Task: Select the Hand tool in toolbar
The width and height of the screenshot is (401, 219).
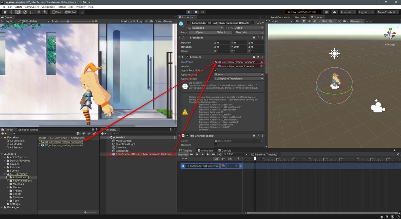Action: (x=5, y=12)
